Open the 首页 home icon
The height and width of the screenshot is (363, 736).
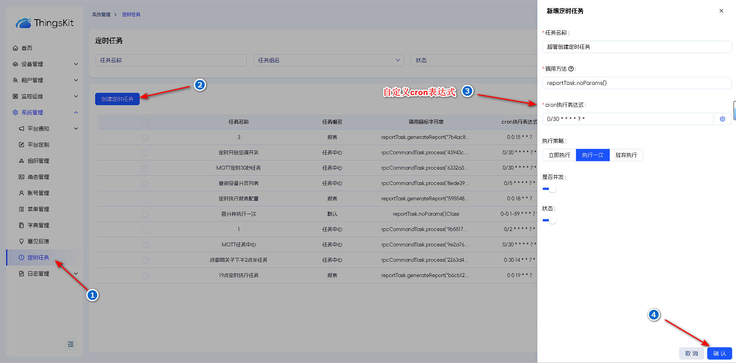15,48
